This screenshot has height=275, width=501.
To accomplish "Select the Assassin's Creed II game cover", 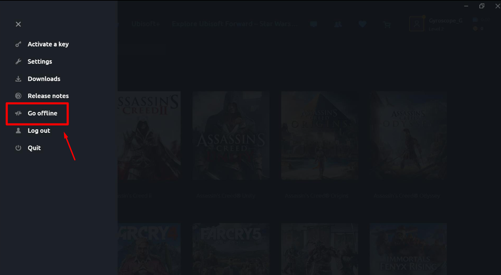I will point(149,135).
